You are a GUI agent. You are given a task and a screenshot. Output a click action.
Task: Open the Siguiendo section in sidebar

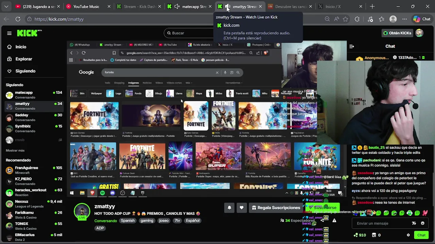25,71
